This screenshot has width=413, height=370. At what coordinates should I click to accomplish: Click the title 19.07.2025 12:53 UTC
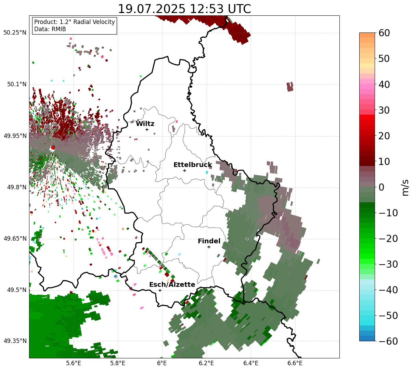tap(184, 9)
